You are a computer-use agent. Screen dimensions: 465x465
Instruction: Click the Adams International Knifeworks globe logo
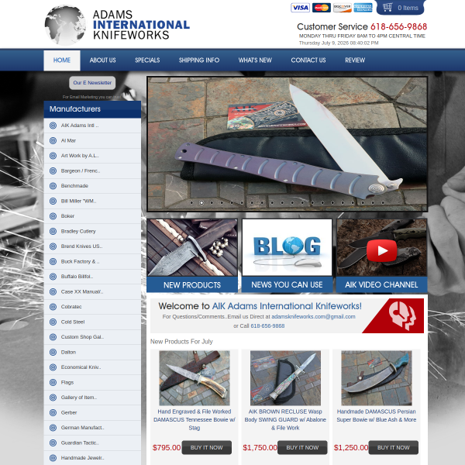coord(65,26)
